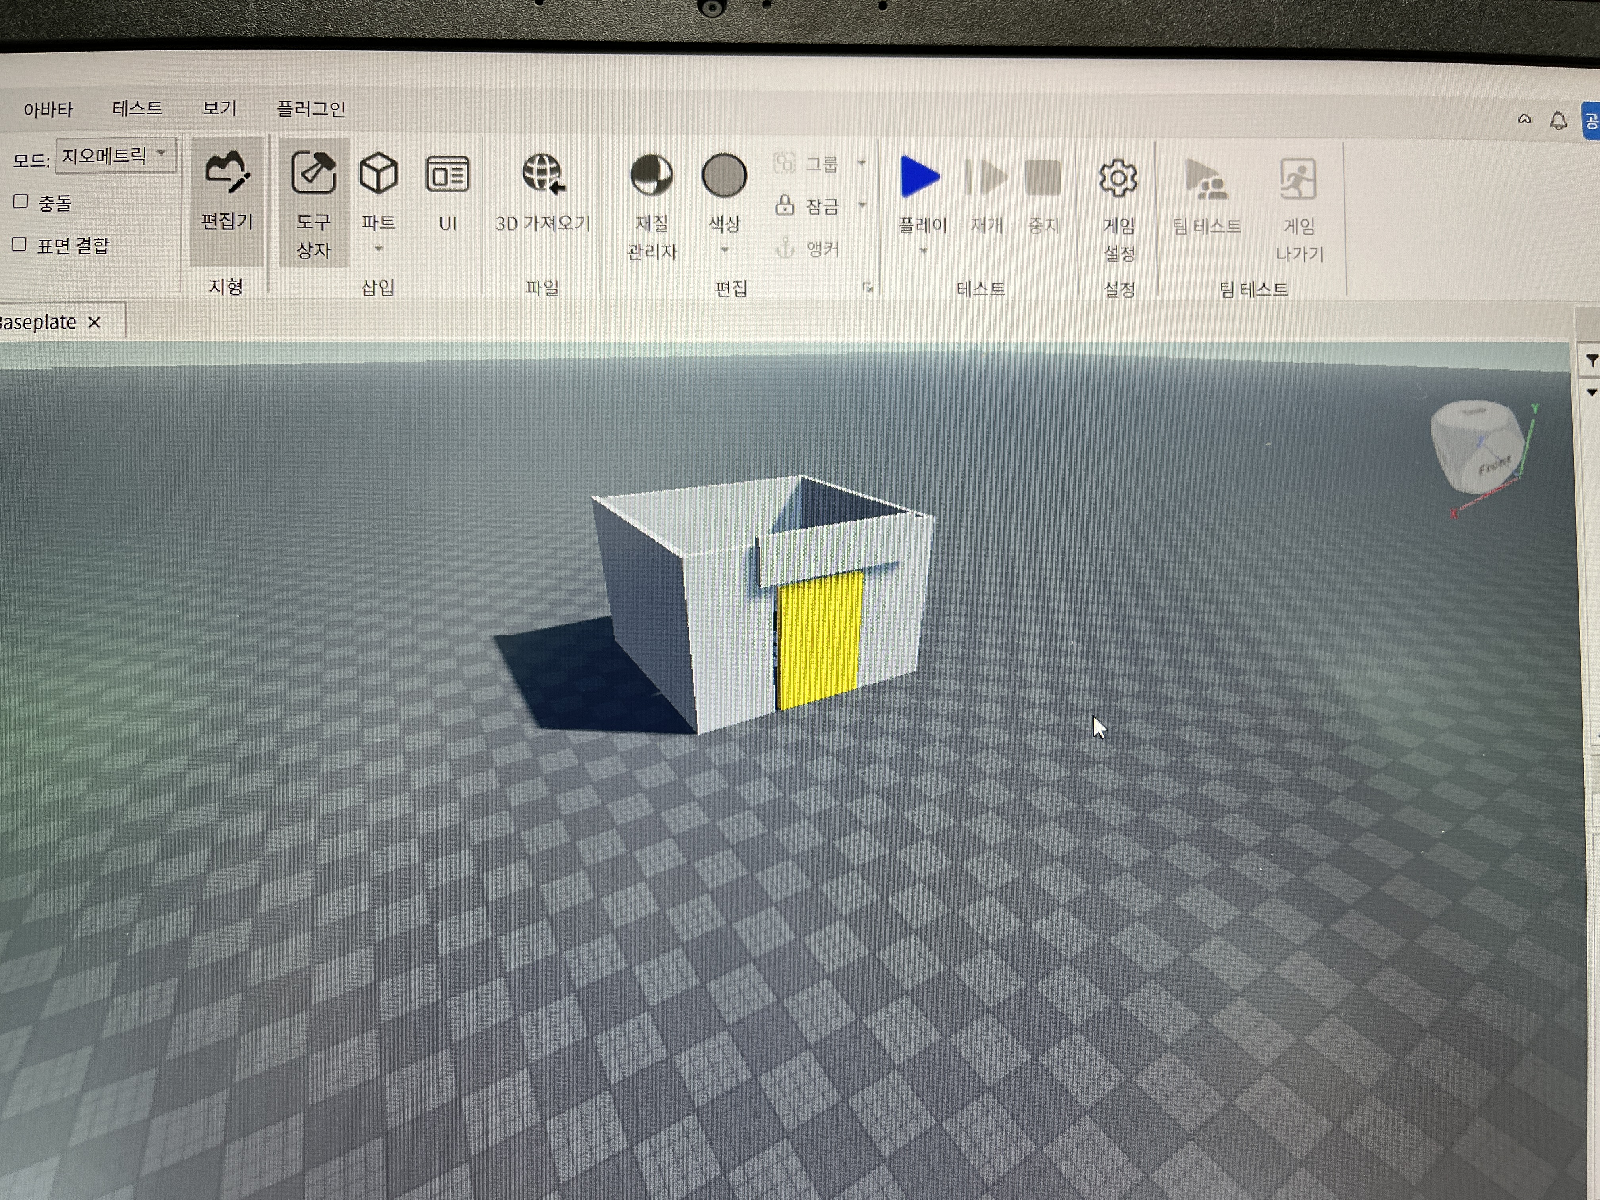The width and height of the screenshot is (1600, 1200).
Task: Open the 편집 section dialog launcher
Action: [867, 288]
